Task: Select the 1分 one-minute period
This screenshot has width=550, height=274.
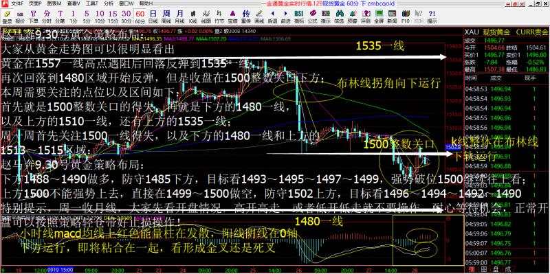Action: 73,16
